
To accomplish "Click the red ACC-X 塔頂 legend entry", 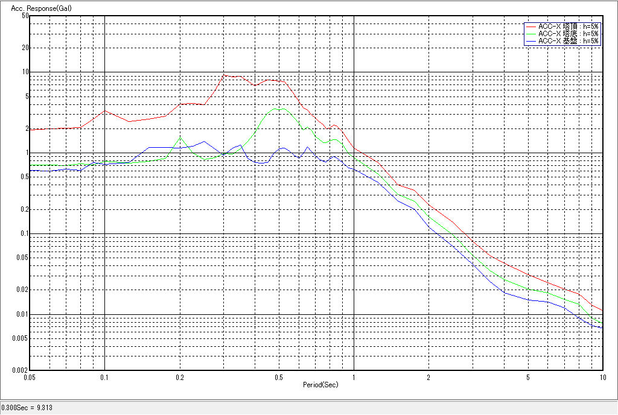I will point(568,27).
